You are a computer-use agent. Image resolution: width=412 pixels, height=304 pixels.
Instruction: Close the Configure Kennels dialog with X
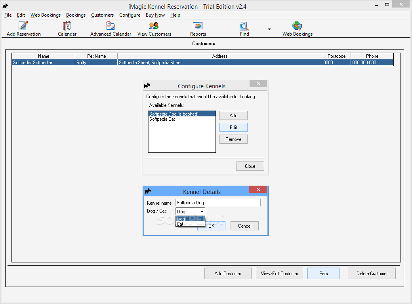point(258,84)
